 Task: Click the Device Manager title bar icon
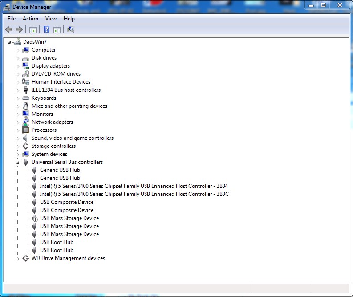(7, 7)
